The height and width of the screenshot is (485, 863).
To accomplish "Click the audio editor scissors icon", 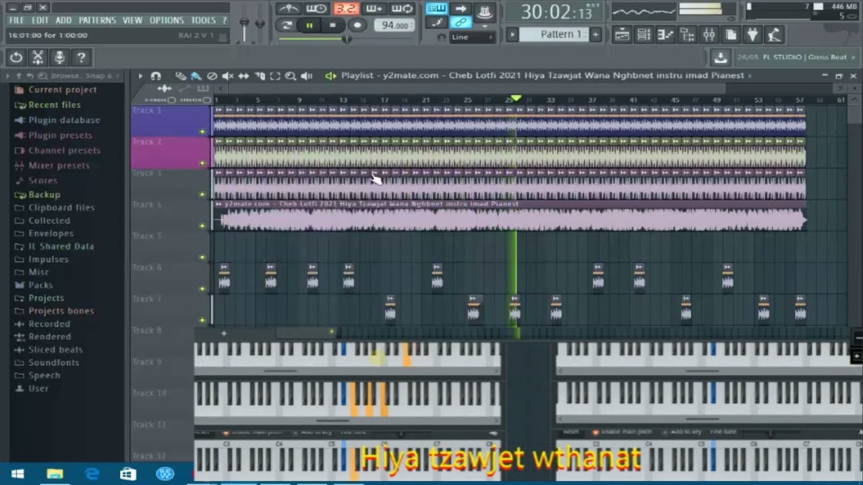I will (x=38, y=58).
